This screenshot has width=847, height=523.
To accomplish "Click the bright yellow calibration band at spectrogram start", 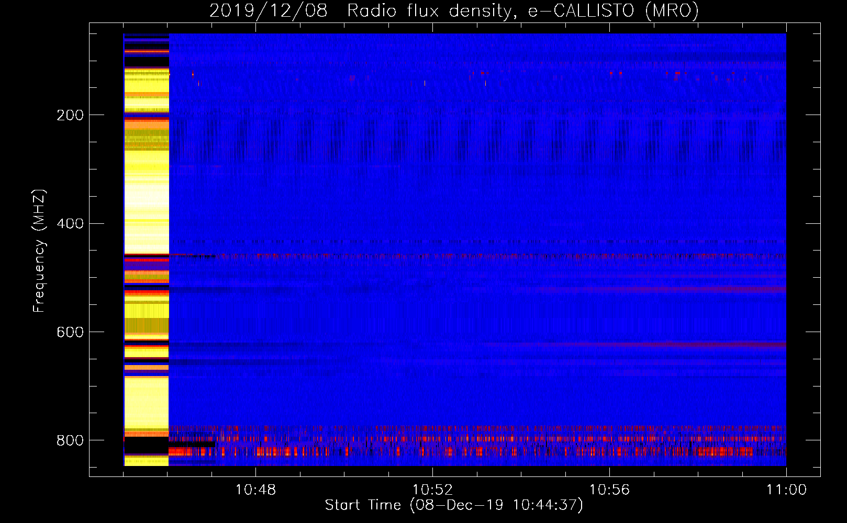I will click(146, 249).
